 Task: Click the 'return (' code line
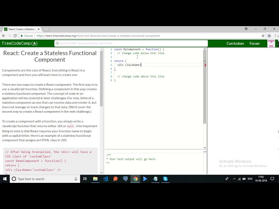[x=120, y=61]
